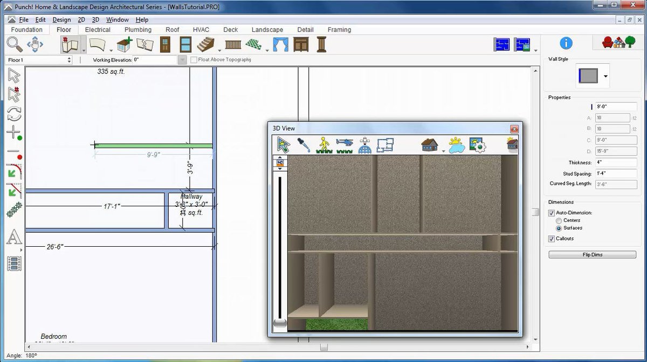Click the Add point plus tool
Viewport: 647px width, 362px height.
click(x=14, y=133)
